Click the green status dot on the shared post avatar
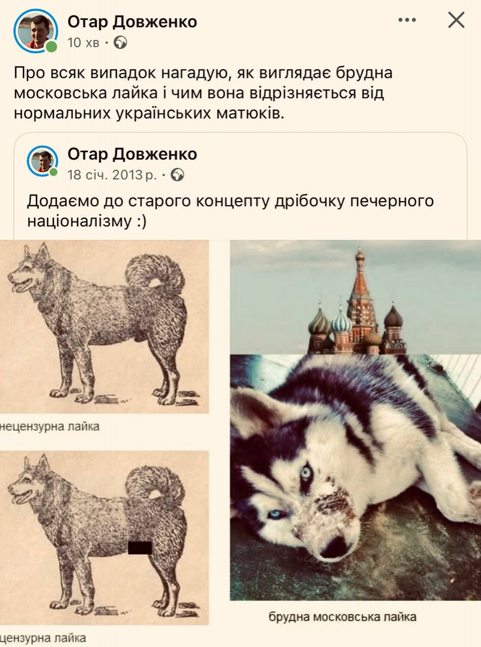The height and width of the screenshot is (647, 481). (53, 172)
